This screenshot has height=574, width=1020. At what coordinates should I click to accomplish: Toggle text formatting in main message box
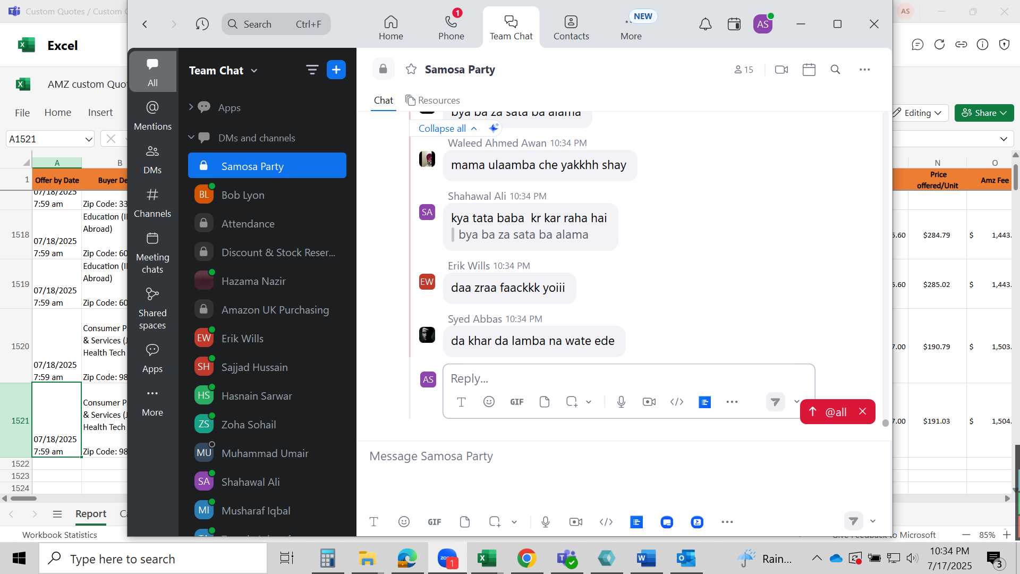tap(373, 522)
